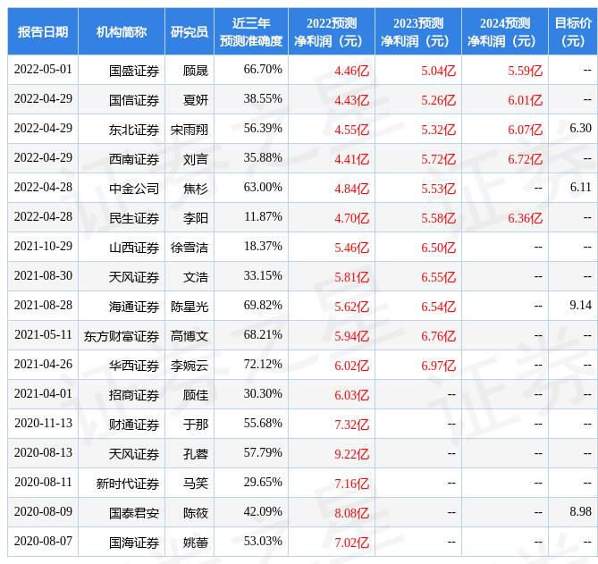Click institution name 中金公司
Screen dimensions: 598x564
click(134, 189)
